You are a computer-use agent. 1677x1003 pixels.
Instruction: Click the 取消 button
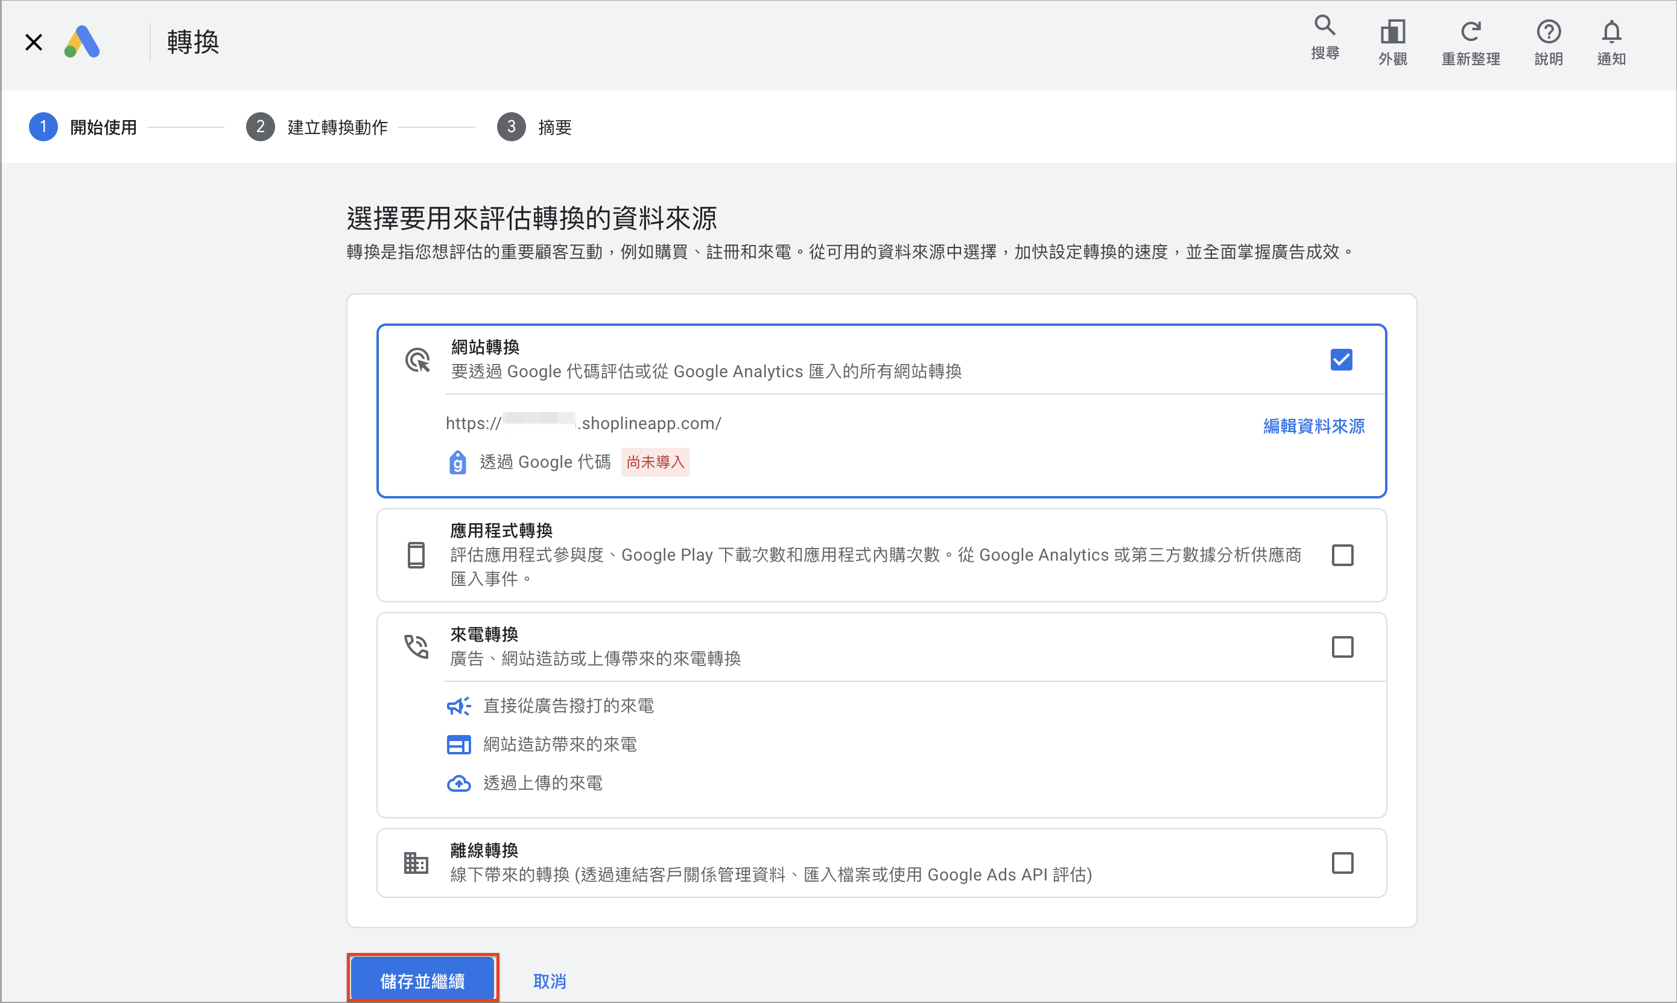click(549, 981)
